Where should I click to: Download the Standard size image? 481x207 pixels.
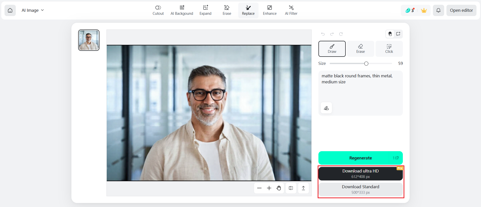(360, 189)
